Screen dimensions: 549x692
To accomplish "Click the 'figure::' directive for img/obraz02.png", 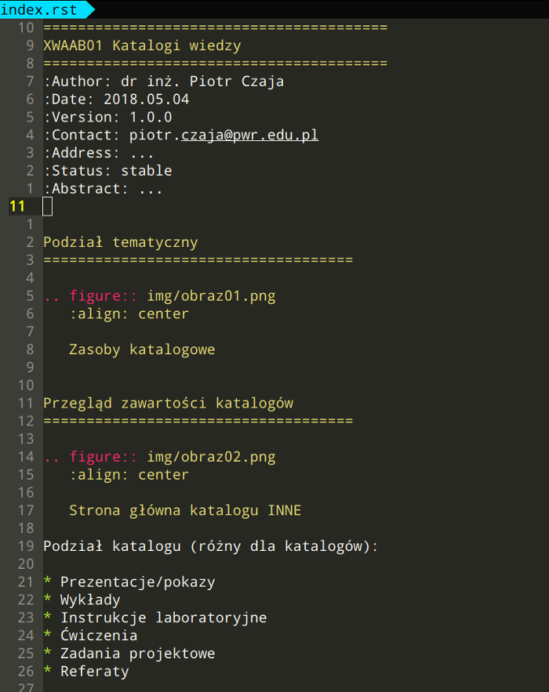I will (x=104, y=457).
